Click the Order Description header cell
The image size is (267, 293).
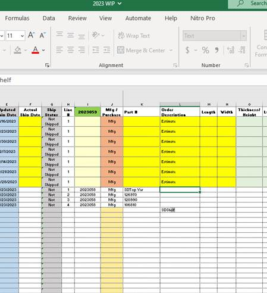tap(180, 112)
